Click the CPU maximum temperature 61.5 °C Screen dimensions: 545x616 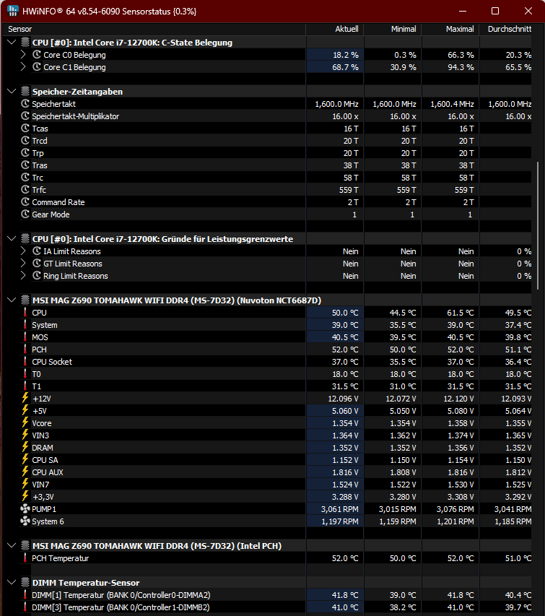point(461,313)
